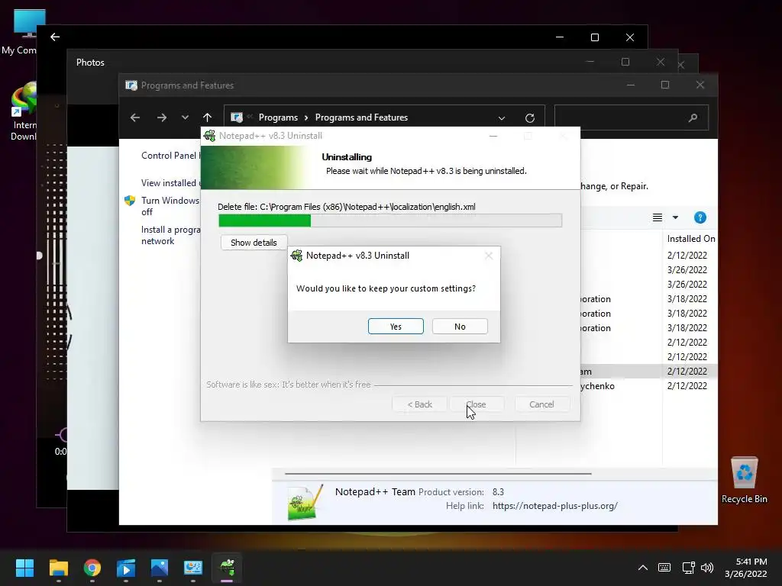Refresh the Programs and Features list
Image resolution: width=782 pixels, height=586 pixels.
[x=530, y=118]
